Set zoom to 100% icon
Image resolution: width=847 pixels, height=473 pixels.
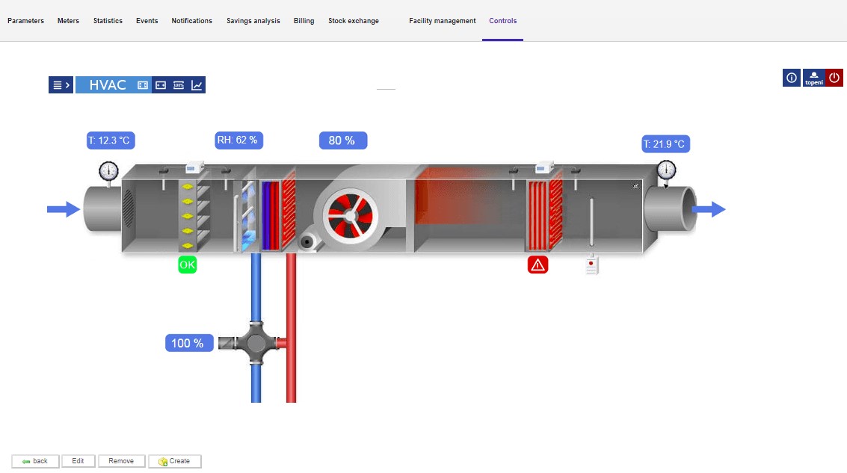(179, 85)
